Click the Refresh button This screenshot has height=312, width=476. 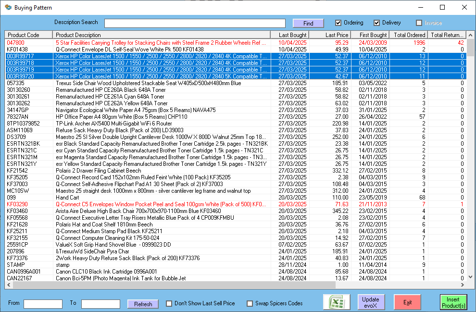(x=143, y=304)
